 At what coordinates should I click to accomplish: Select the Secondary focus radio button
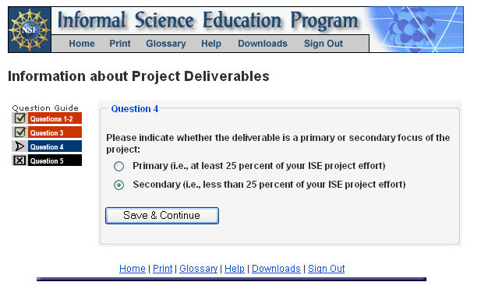point(119,185)
